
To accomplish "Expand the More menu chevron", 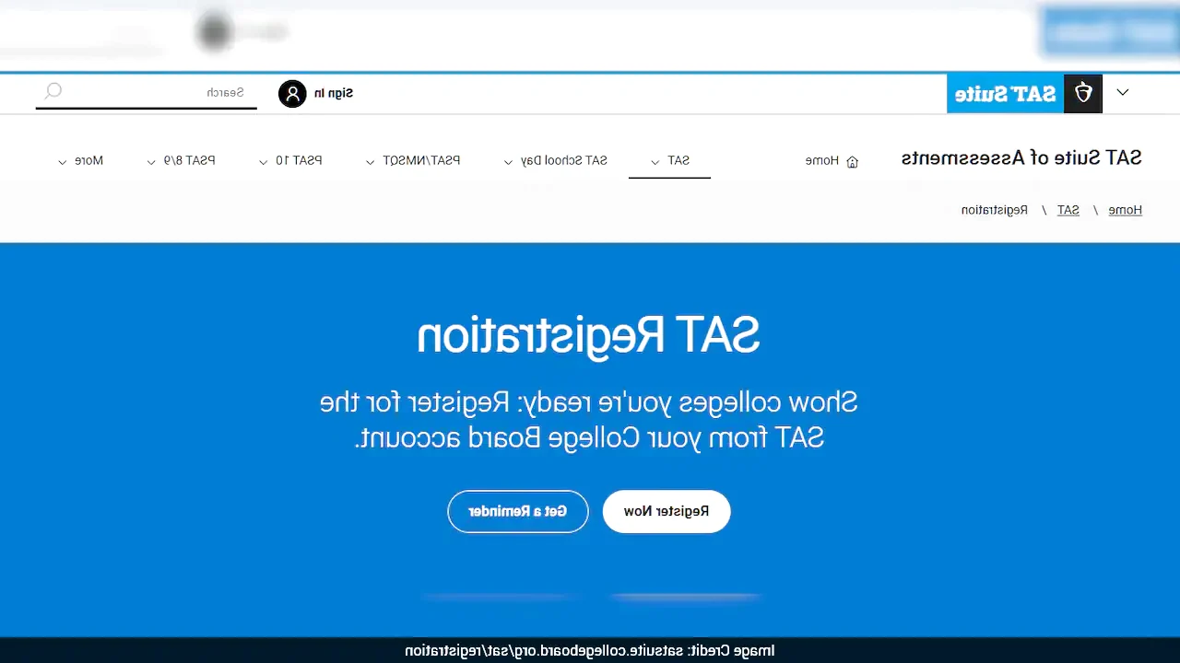I will (62, 162).
